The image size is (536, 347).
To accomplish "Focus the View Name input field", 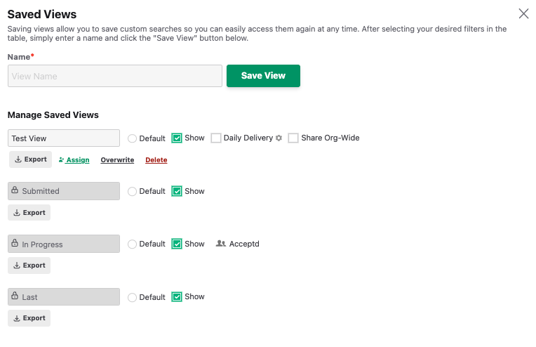I will coord(115,76).
